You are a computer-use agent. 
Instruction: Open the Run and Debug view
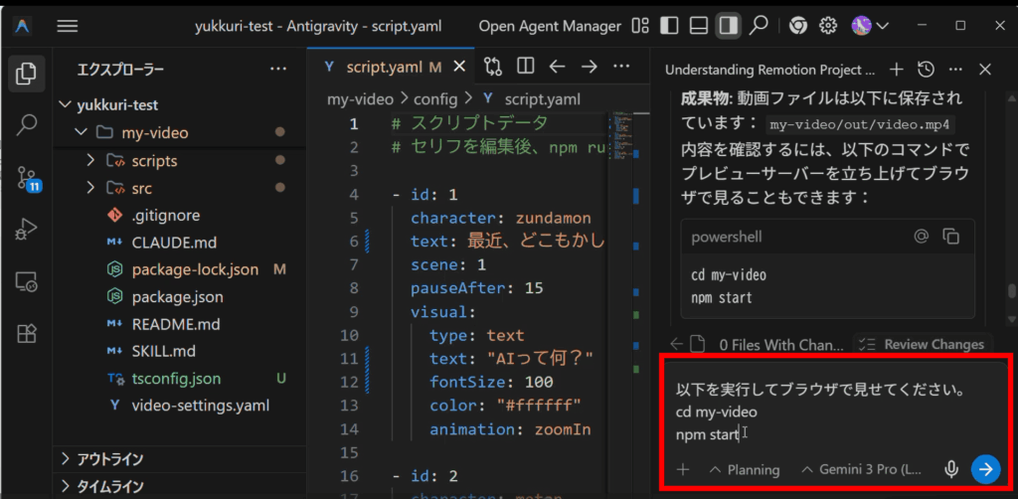pos(27,231)
